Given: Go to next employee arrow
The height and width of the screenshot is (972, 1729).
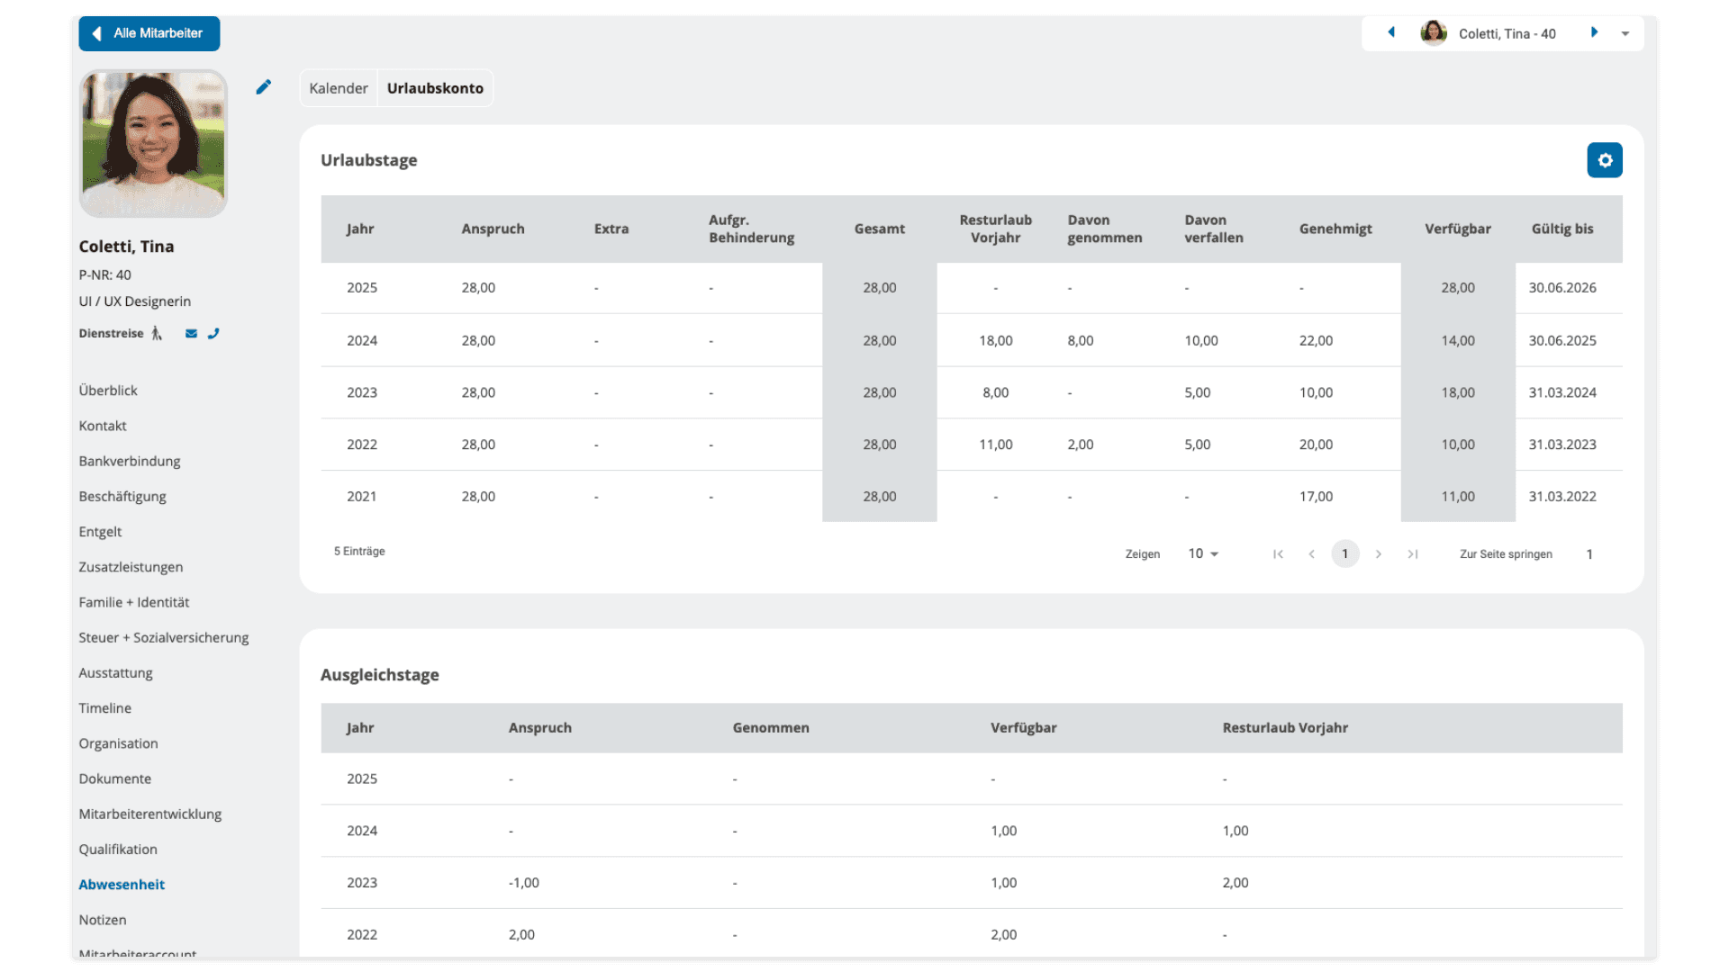Looking at the screenshot, I should coord(1594,33).
